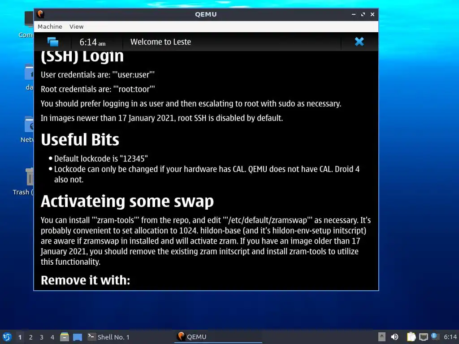Click the zram-tools paragraph text

pos(206,241)
